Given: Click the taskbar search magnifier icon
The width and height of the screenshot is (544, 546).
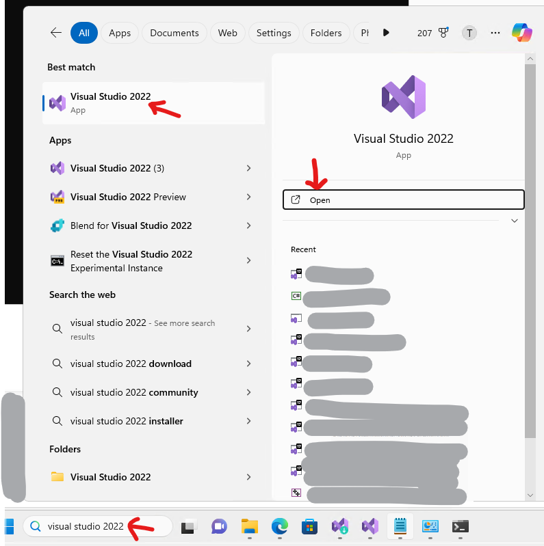Looking at the screenshot, I should [35, 526].
